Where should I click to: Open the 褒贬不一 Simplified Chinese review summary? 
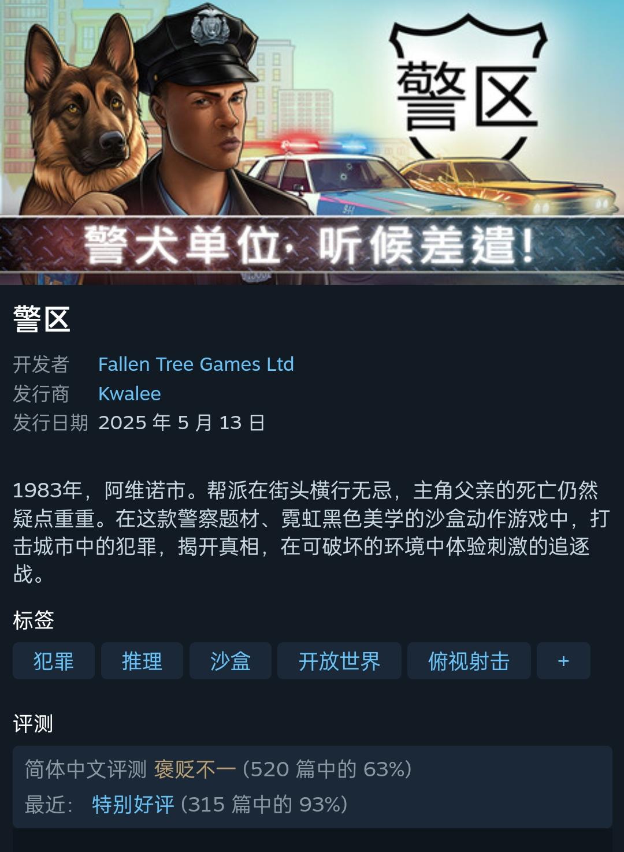coord(195,769)
